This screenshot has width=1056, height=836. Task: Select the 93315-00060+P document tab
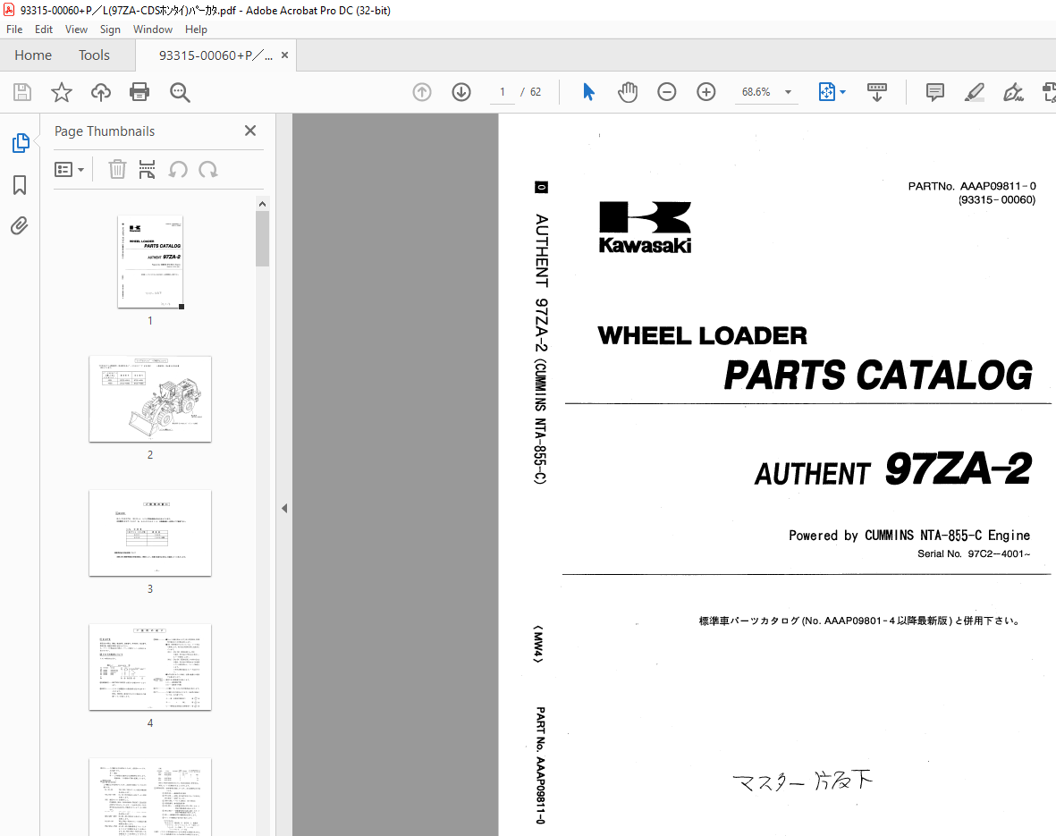[x=215, y=55]
